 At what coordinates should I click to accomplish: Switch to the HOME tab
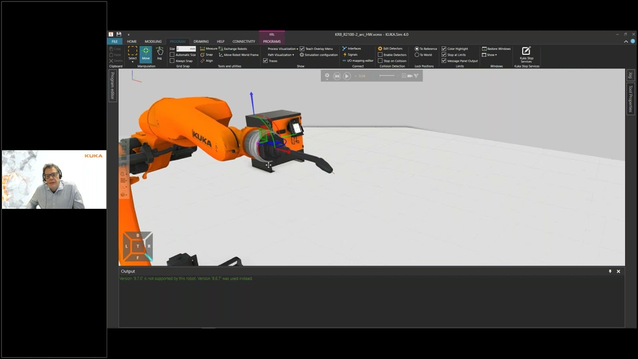click(132, 41)
